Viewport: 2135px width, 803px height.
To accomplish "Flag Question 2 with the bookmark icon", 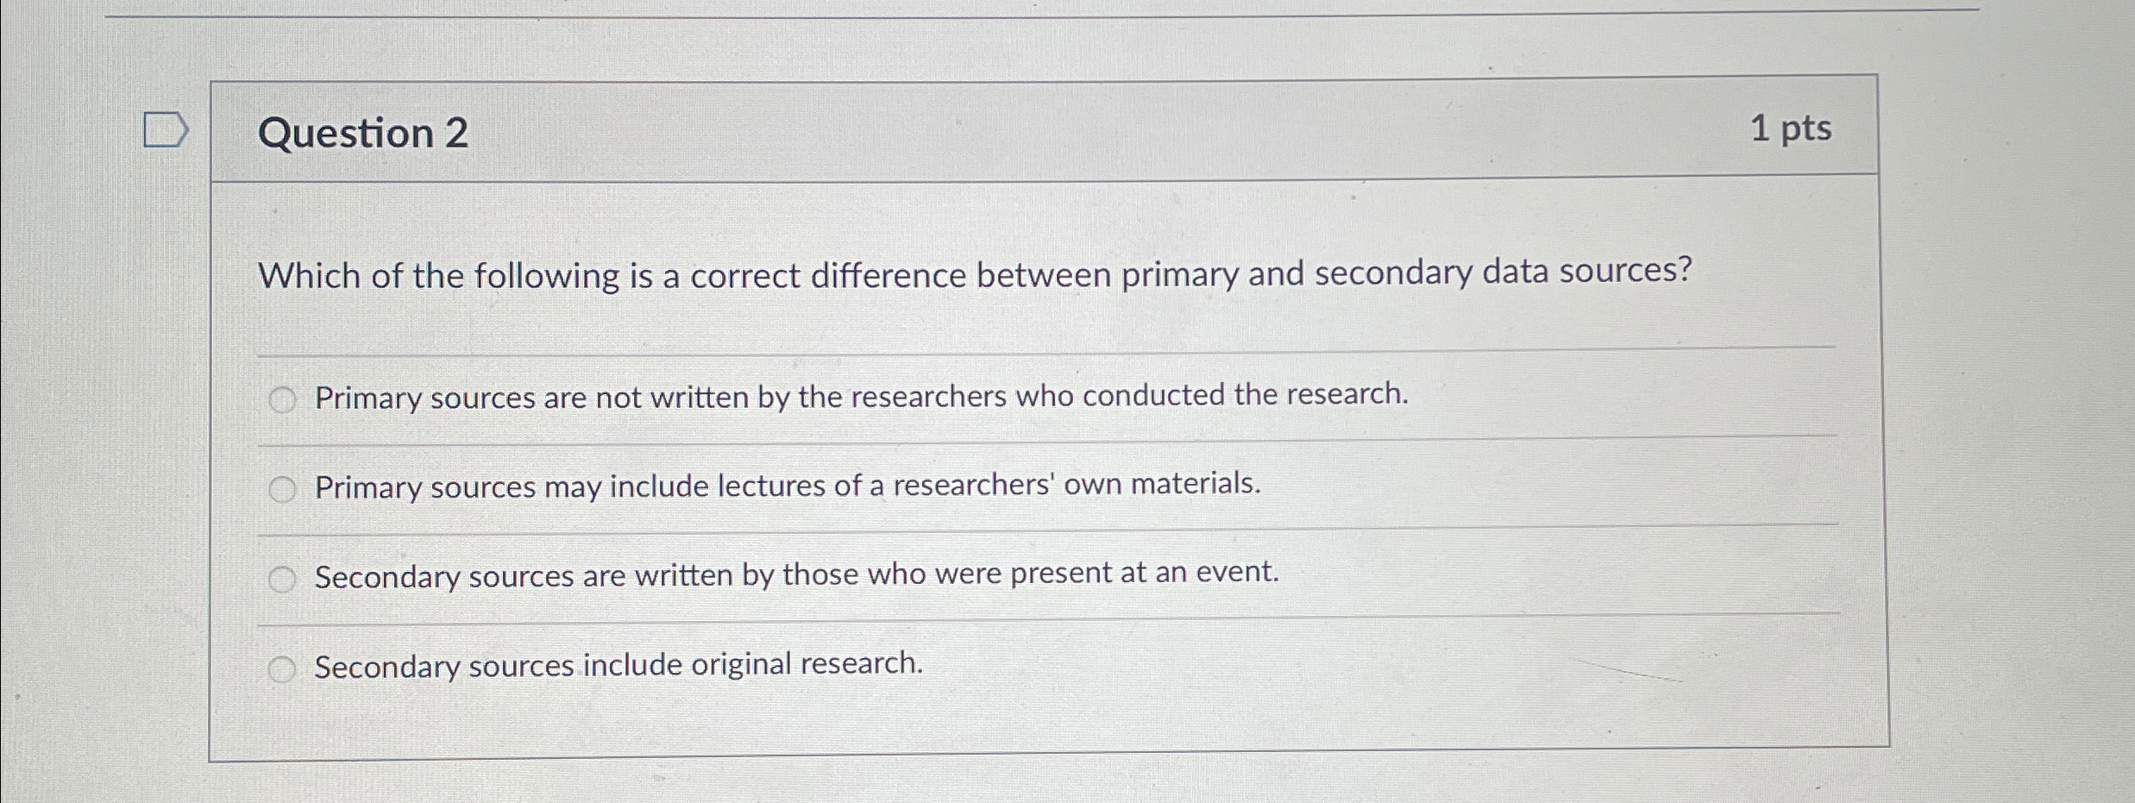I will tap(166, 130).
